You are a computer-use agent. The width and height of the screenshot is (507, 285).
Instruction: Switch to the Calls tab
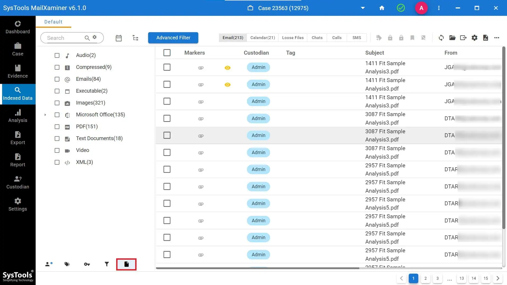point(337,38)
